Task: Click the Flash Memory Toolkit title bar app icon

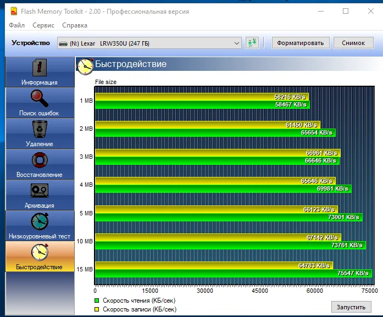Action: coord(14,11)
